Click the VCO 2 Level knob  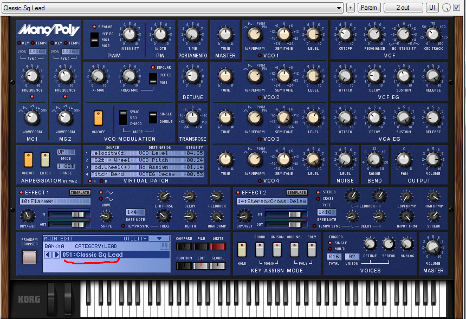pos(313,76)
